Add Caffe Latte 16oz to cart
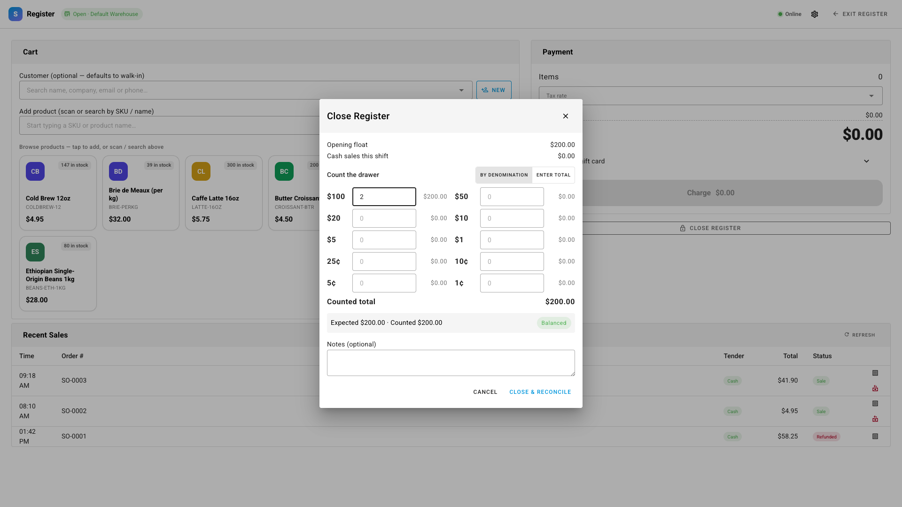 (224, 193)
